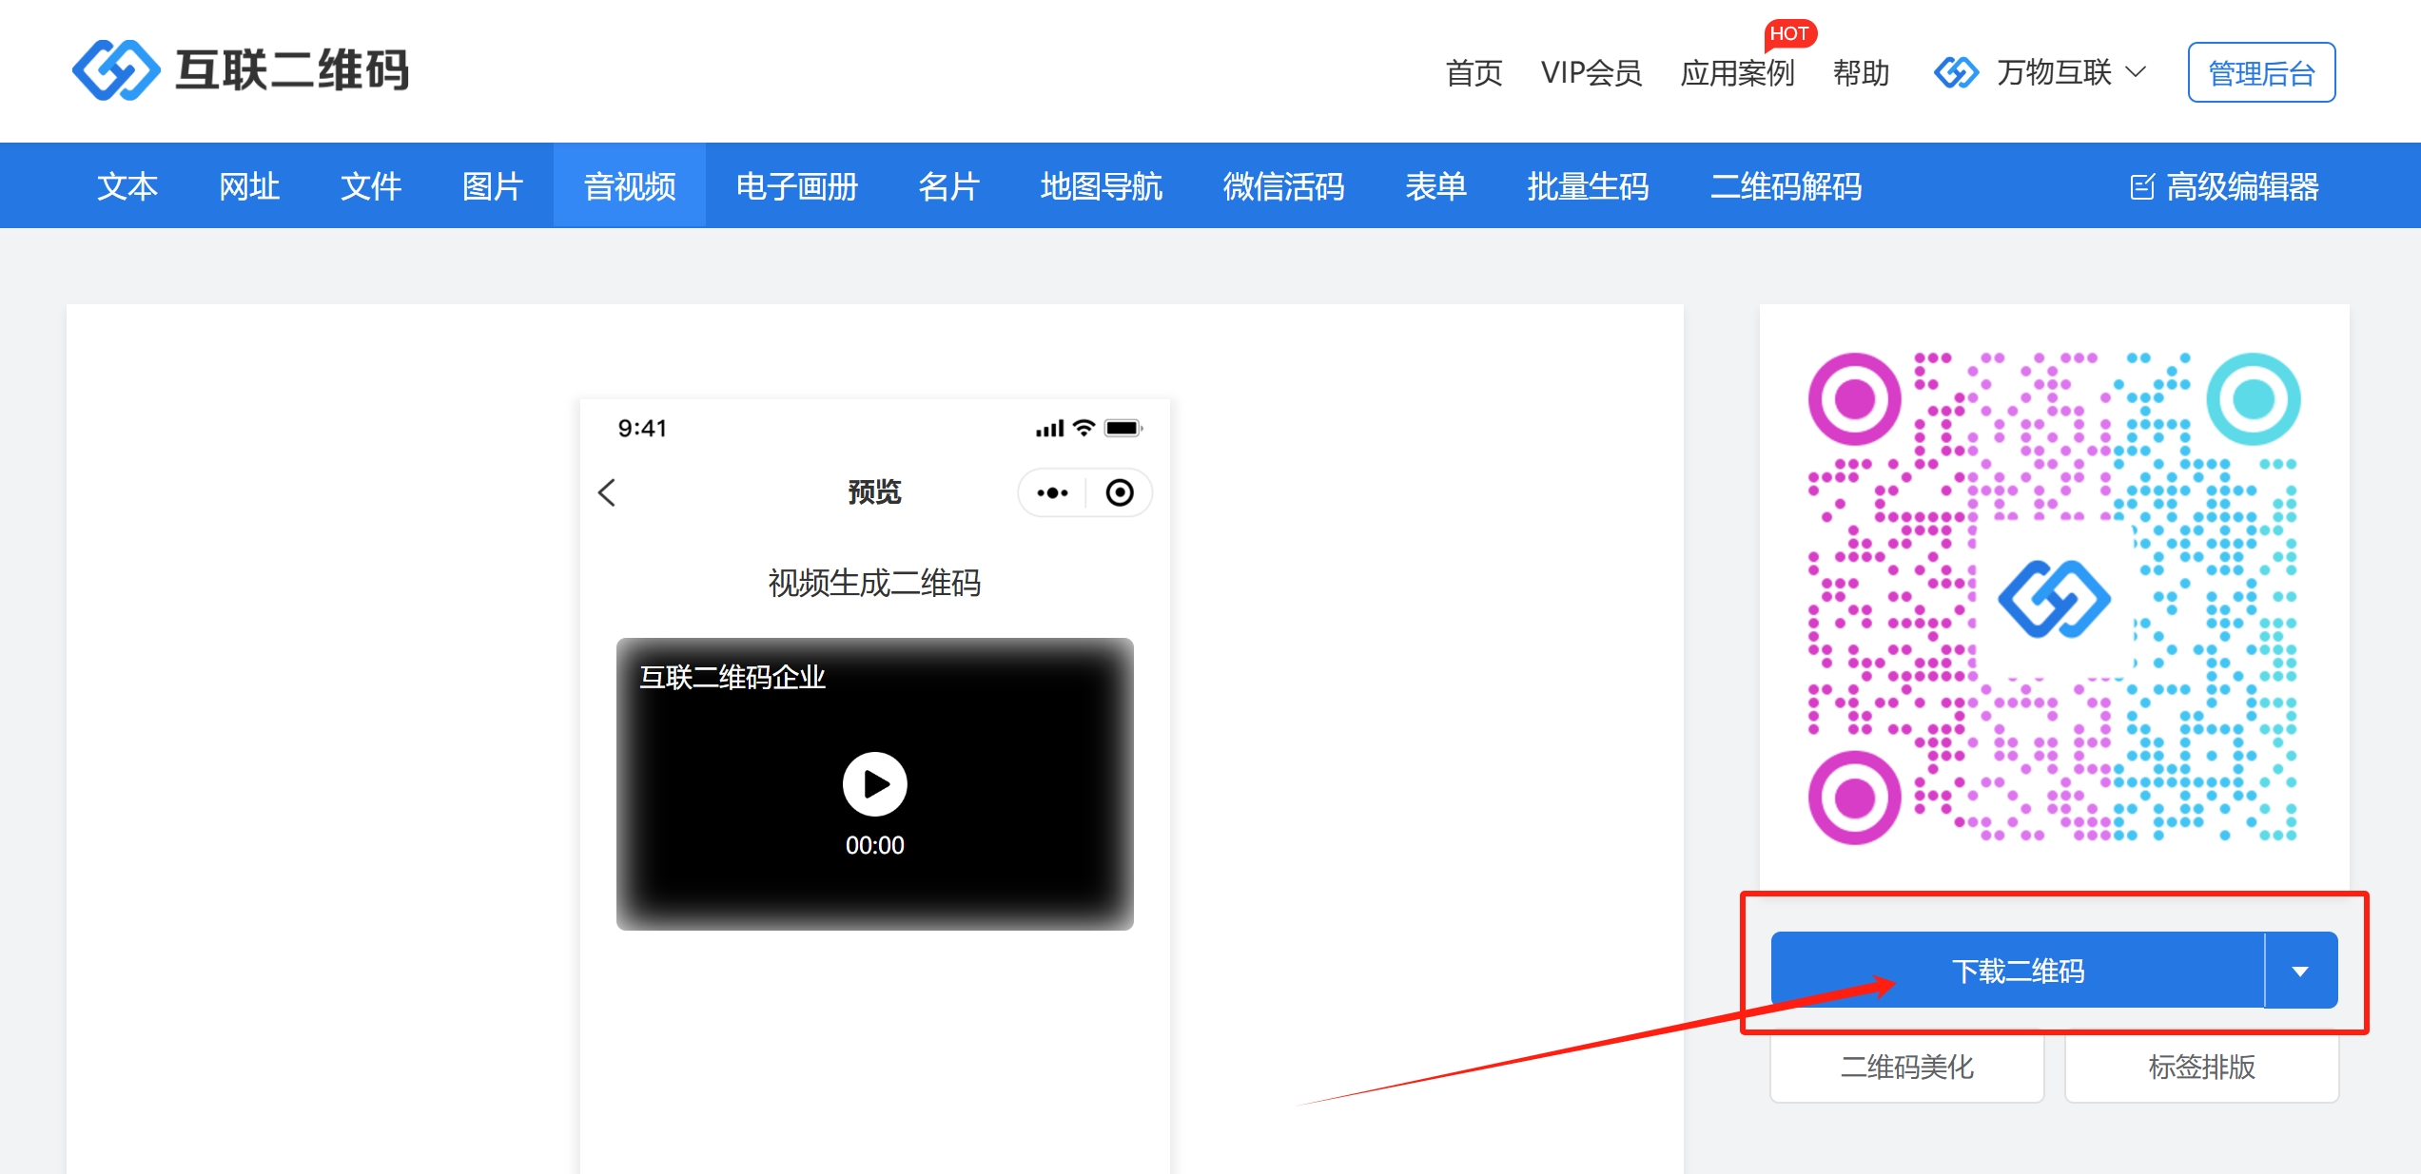
Task: Click the 互联二维码 site logo
Action: [240, 70]
